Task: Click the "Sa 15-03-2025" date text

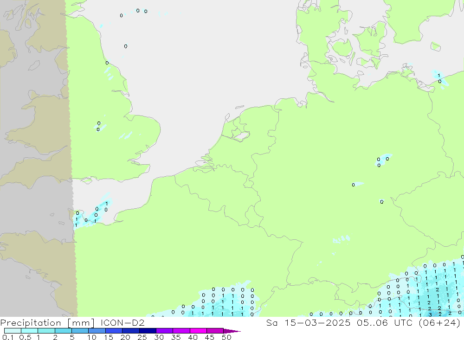Action: click(308, 322)
